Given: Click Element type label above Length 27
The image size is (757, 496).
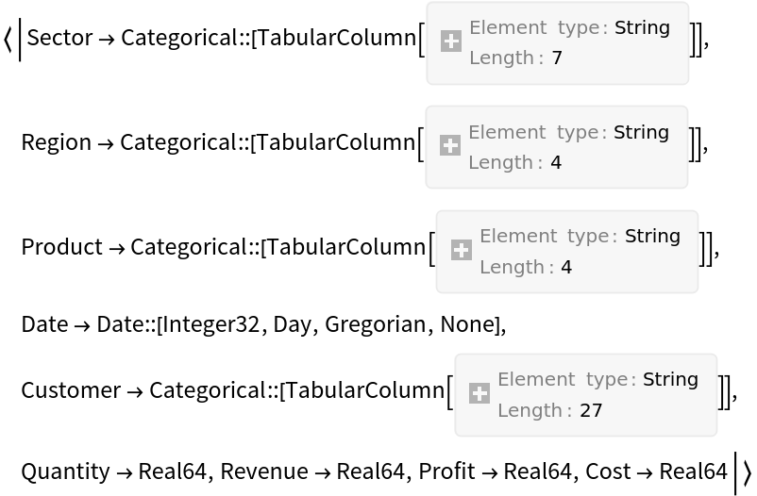Looking at the screenshot, I should coord(563,379).
